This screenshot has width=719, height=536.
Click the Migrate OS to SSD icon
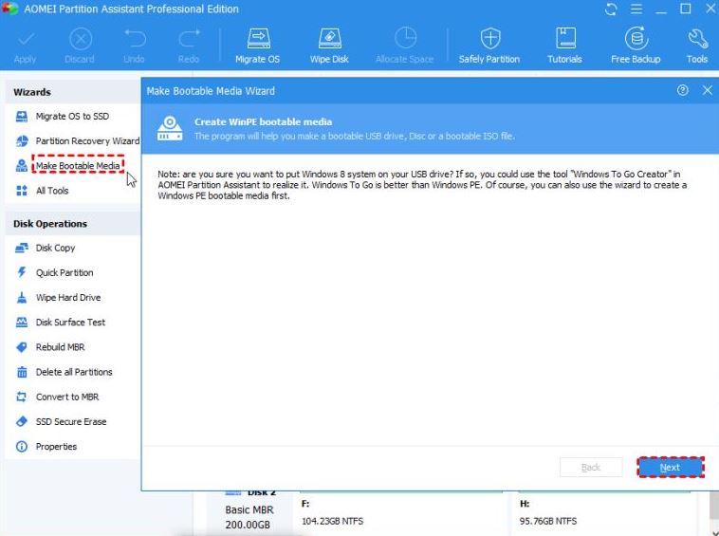coord(22,117)
